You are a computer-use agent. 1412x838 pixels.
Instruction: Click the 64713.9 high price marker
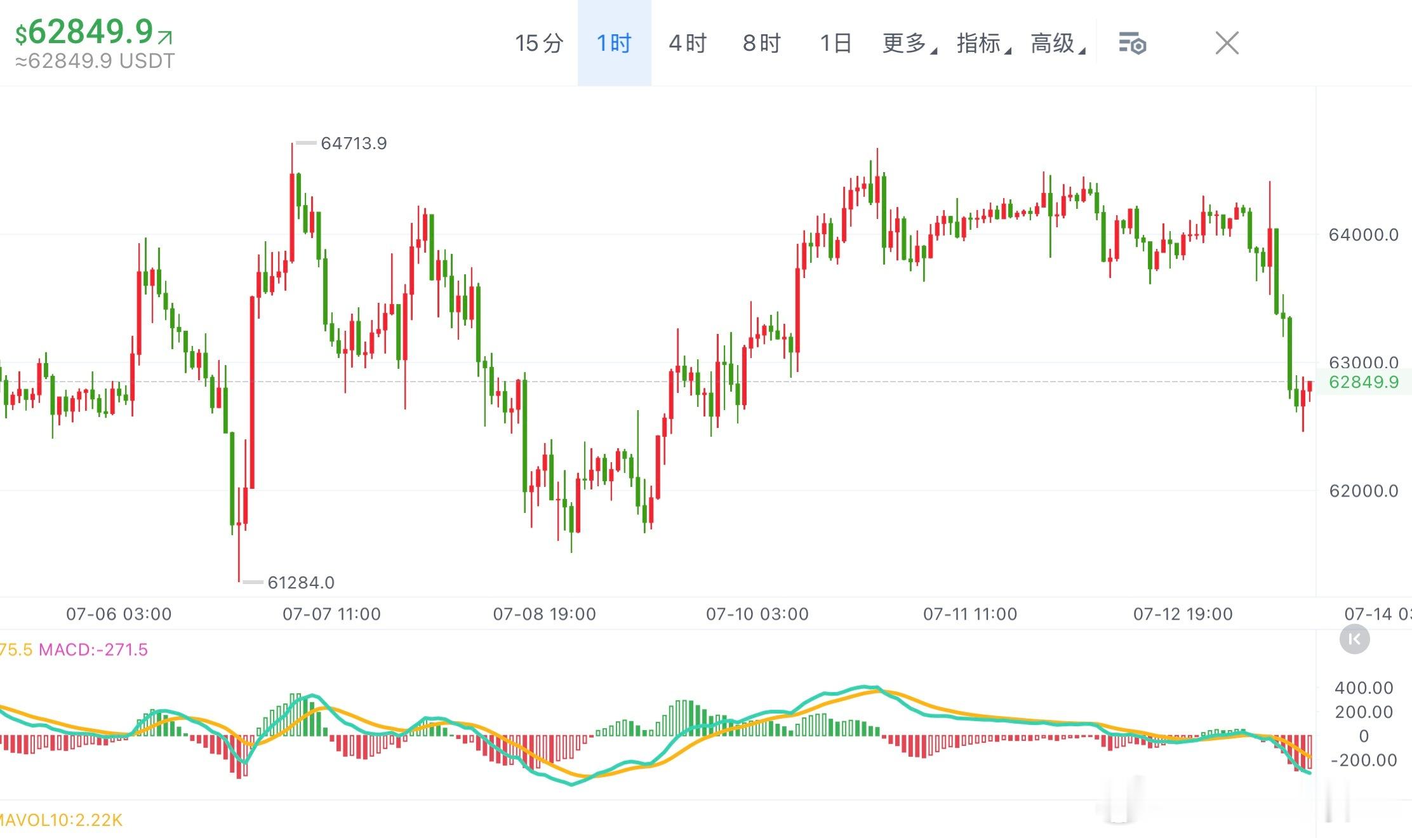[354, 143]
